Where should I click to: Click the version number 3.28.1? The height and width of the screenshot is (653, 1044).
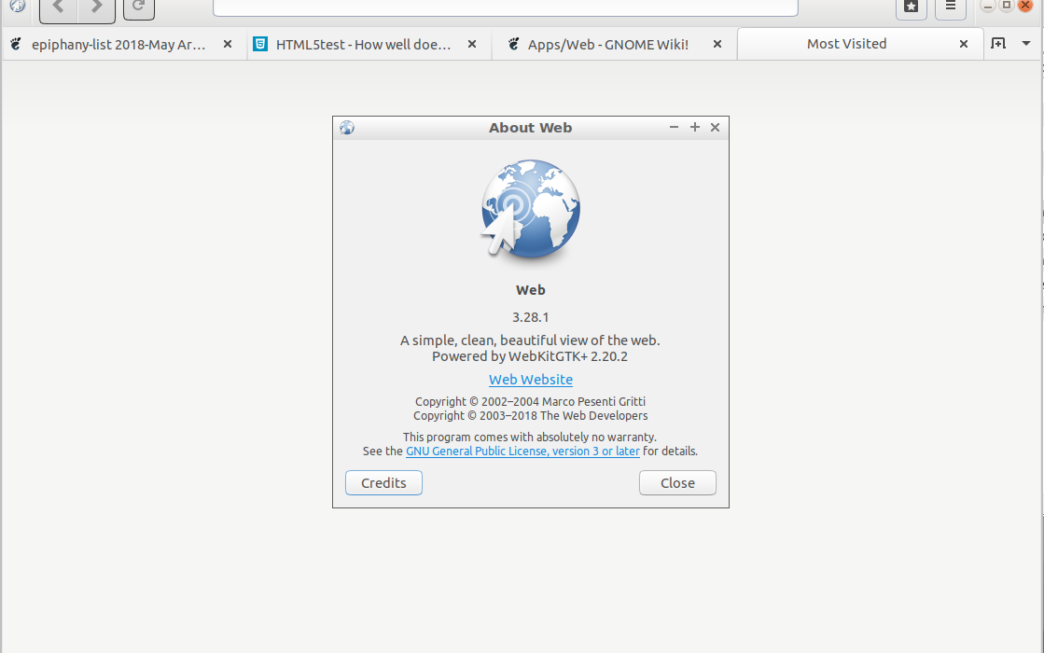tap(531, 317)
